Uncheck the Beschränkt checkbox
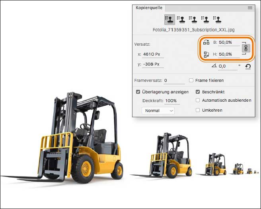The height and width of the screenshot is (209, 261). 198,92
